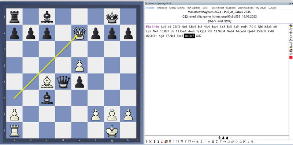293x145 pixels.
Task: Select the red color square in side toolbar
Action: 291,57
